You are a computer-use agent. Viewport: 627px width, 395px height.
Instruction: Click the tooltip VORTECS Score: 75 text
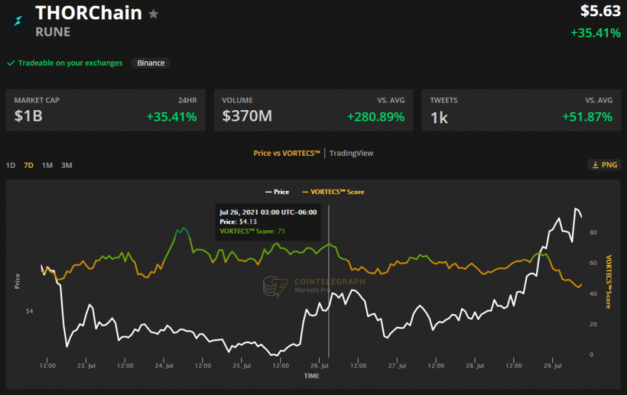252,231
